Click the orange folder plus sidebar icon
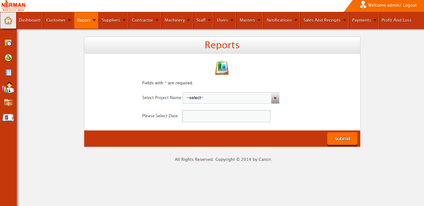The width and height of the screenshot is (424, 206). [8, 103]
